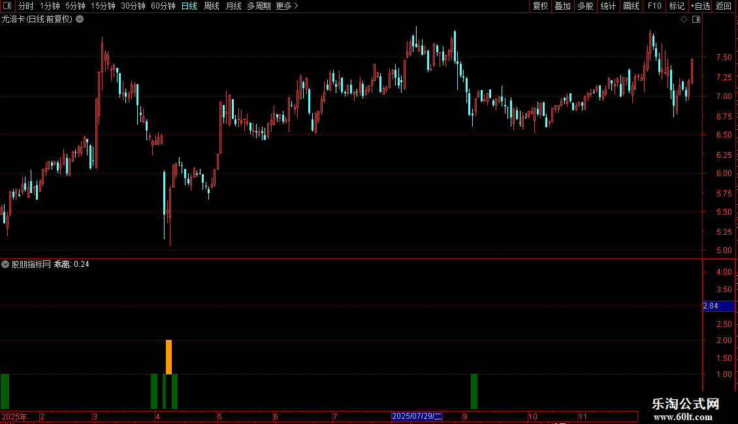Viewport: 738px width, 424px height.
Task: Open the 复权 adjustment menu
Action: tap(540, 6)
